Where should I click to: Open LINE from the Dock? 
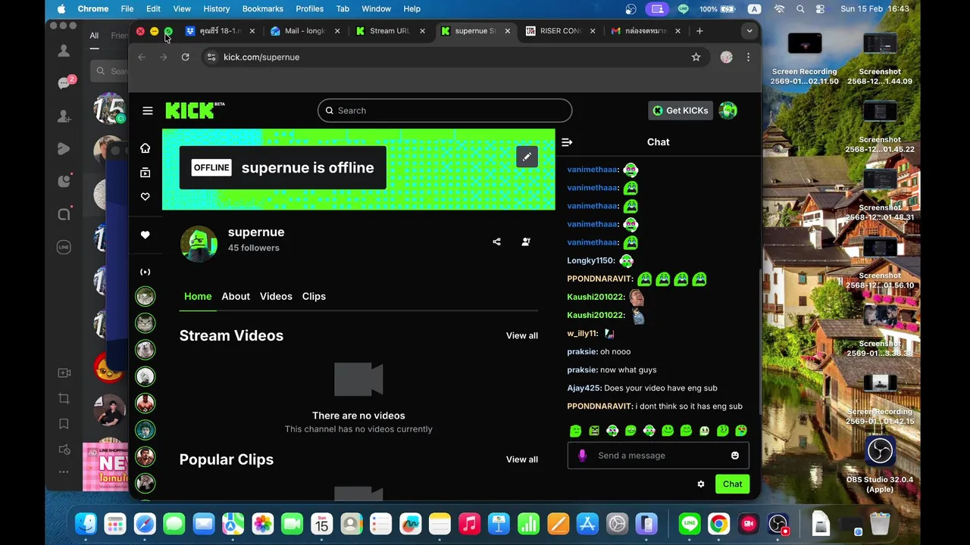coord(690,524)
